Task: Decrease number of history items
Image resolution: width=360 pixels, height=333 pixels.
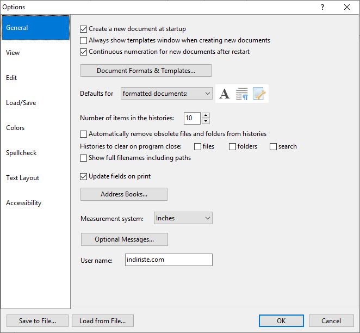Action: click(x=206, y=121)
